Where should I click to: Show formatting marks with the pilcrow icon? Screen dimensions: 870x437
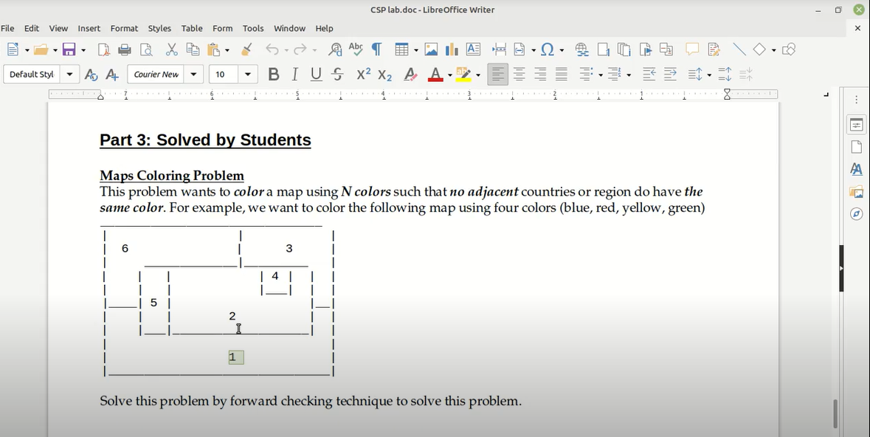coord(376,49)
